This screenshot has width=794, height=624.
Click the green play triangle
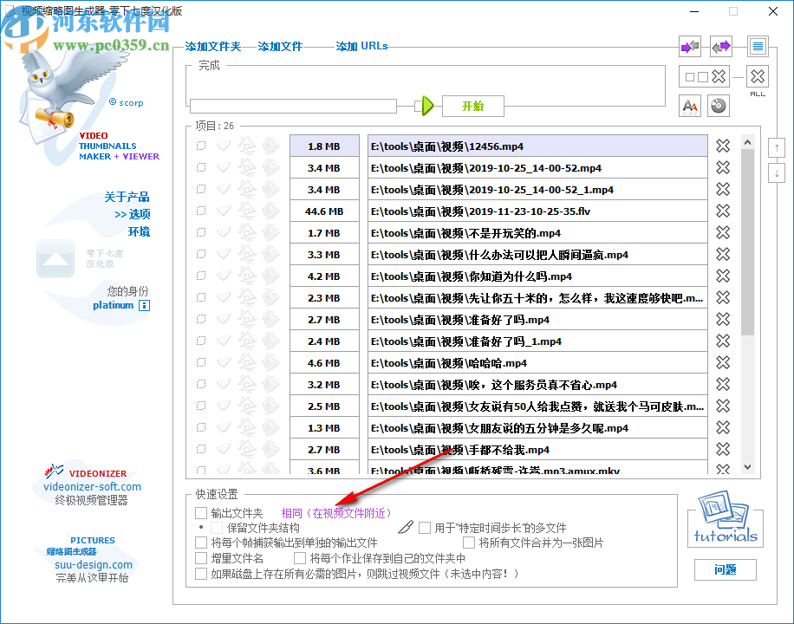point(426,106)
